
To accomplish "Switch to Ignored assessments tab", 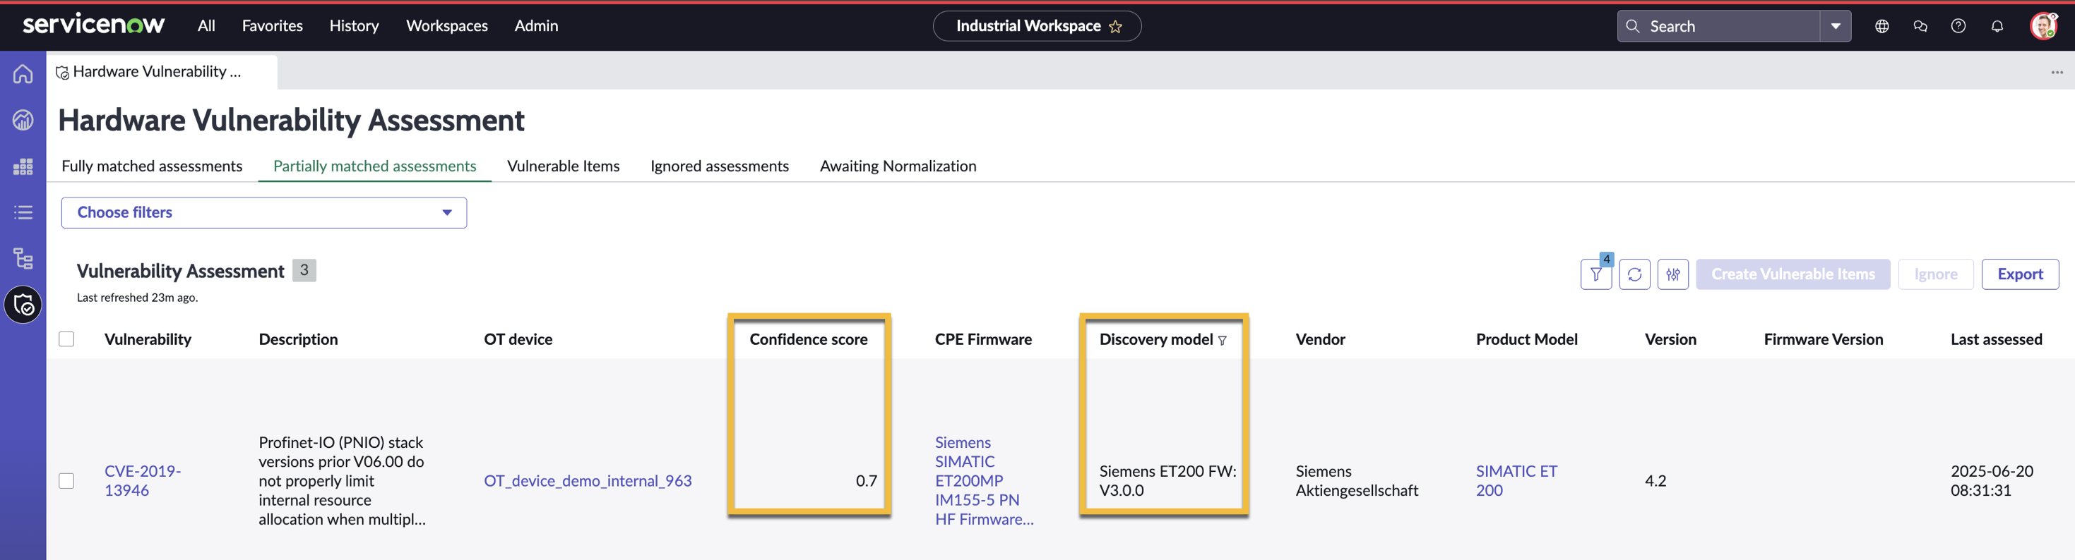I will pos(719,166).
